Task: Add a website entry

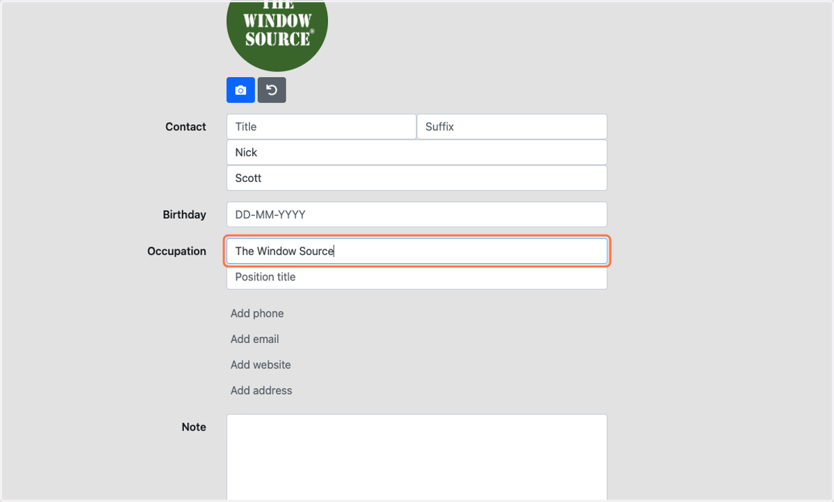Action: (261, 365)
